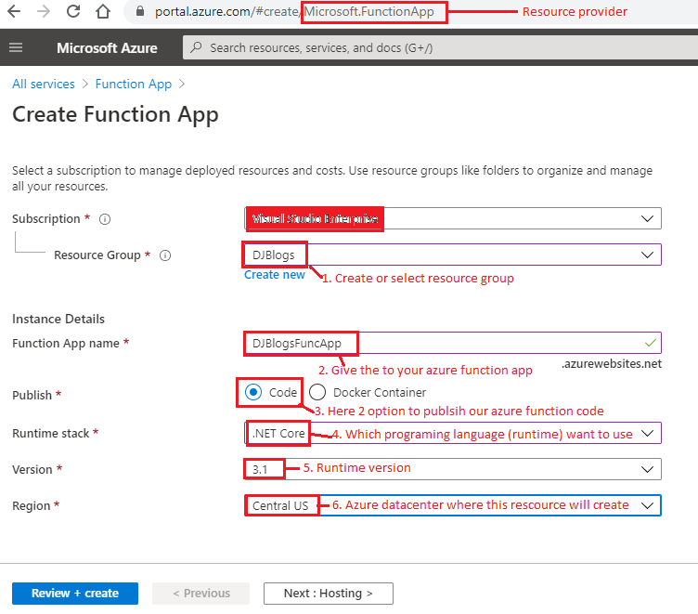The image size is (698, 614).
Task: Click the Create new resource group link
Action: pyautogui.click(x=274, y=274)
